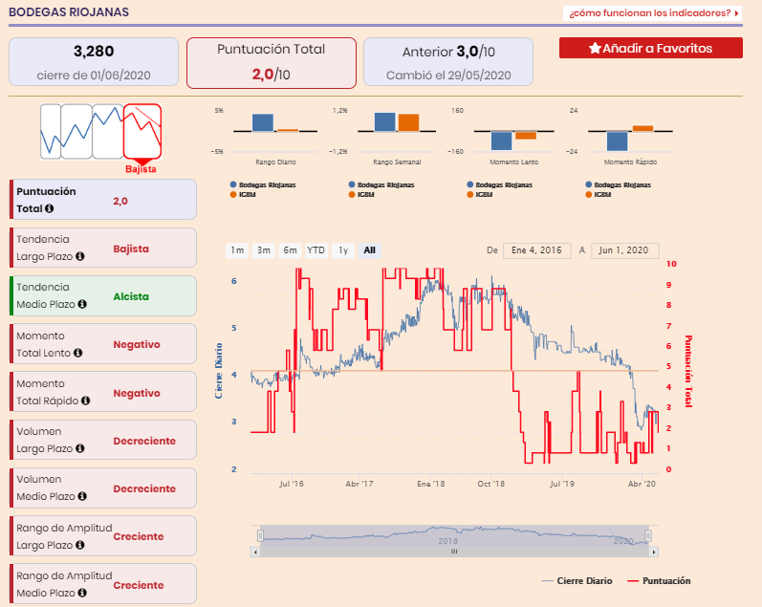This screenshot has width=762, height=607.
Task: Open info icon for Volumen Medio Plazo
Action: 82,496
